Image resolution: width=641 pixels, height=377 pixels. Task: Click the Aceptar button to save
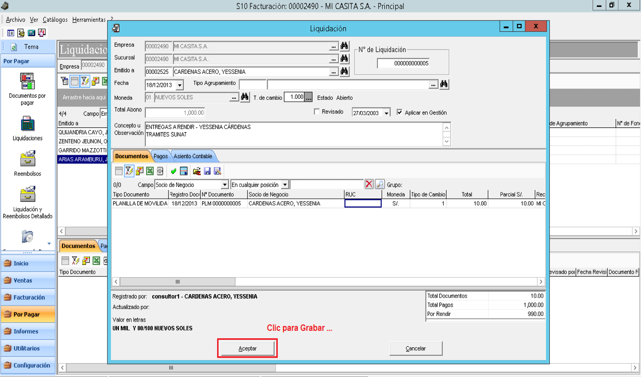pyautogui.click(x=247, y=349)
